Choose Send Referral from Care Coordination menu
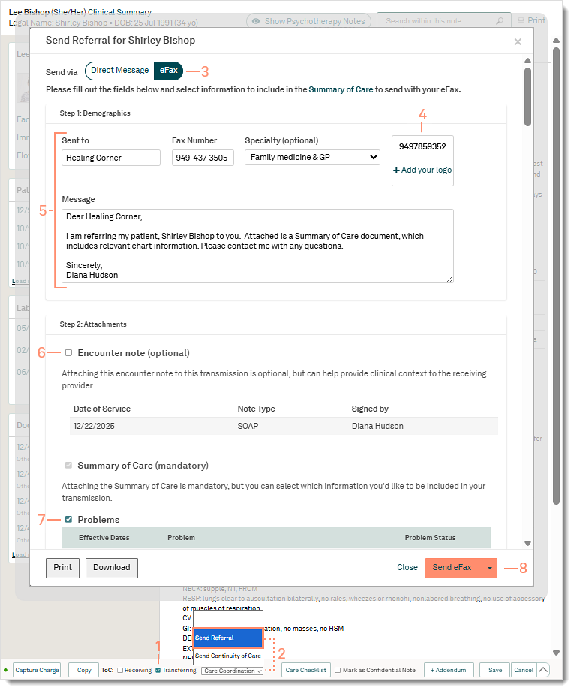The width and height of the screenshot is (574, 691). [228, 638]
